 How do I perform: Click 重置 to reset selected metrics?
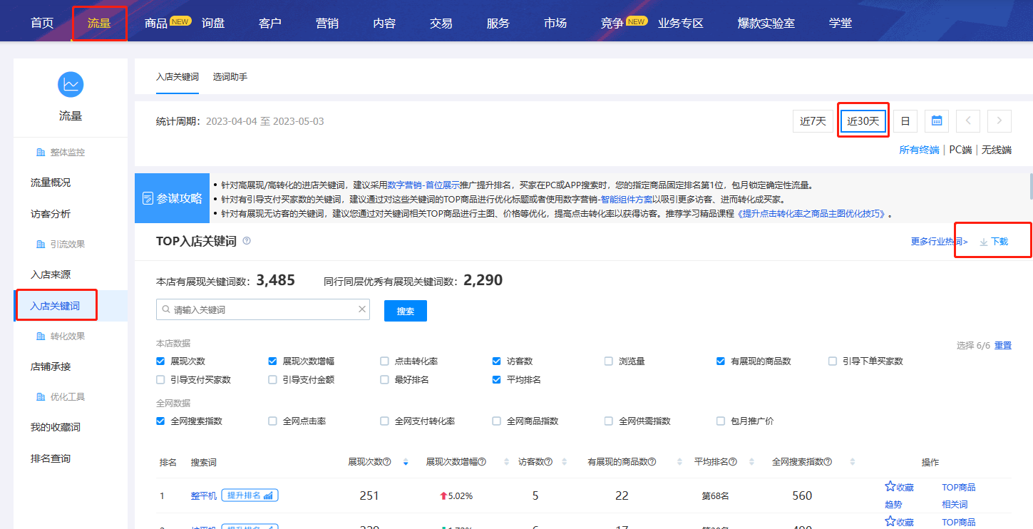pyautogui.click(x=1003, y=345)
